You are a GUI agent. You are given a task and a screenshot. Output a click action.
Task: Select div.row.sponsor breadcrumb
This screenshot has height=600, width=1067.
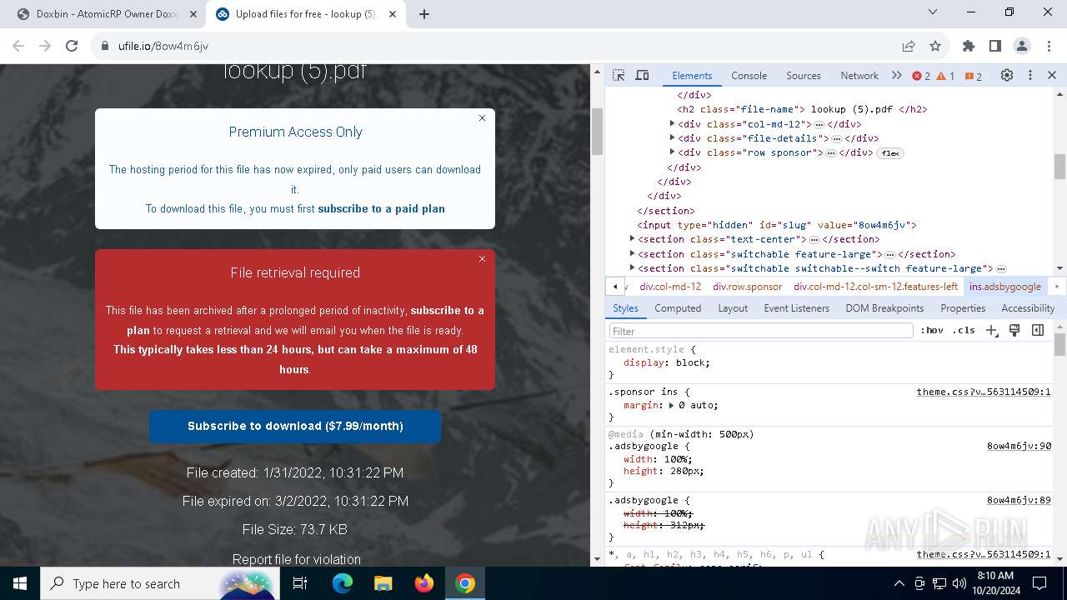[747, 286]
